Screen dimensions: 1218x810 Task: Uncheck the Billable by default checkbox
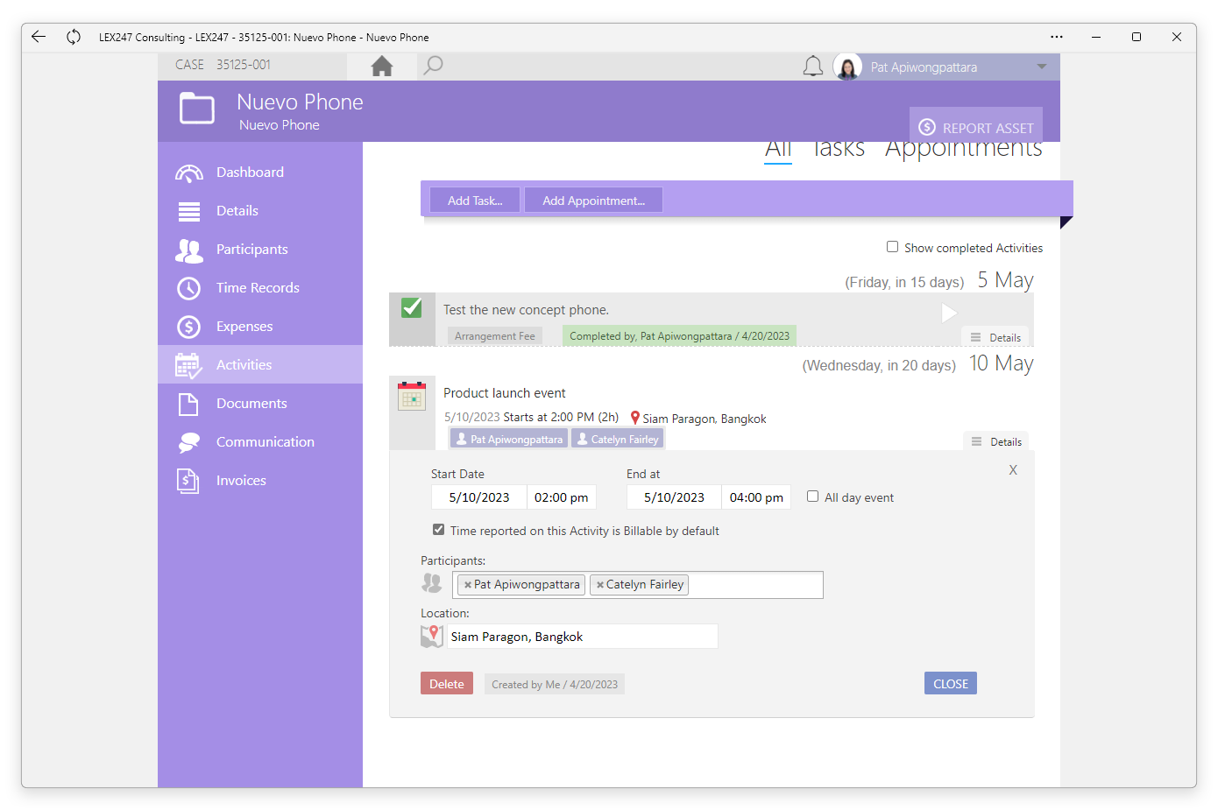click(x=439, y=530)
